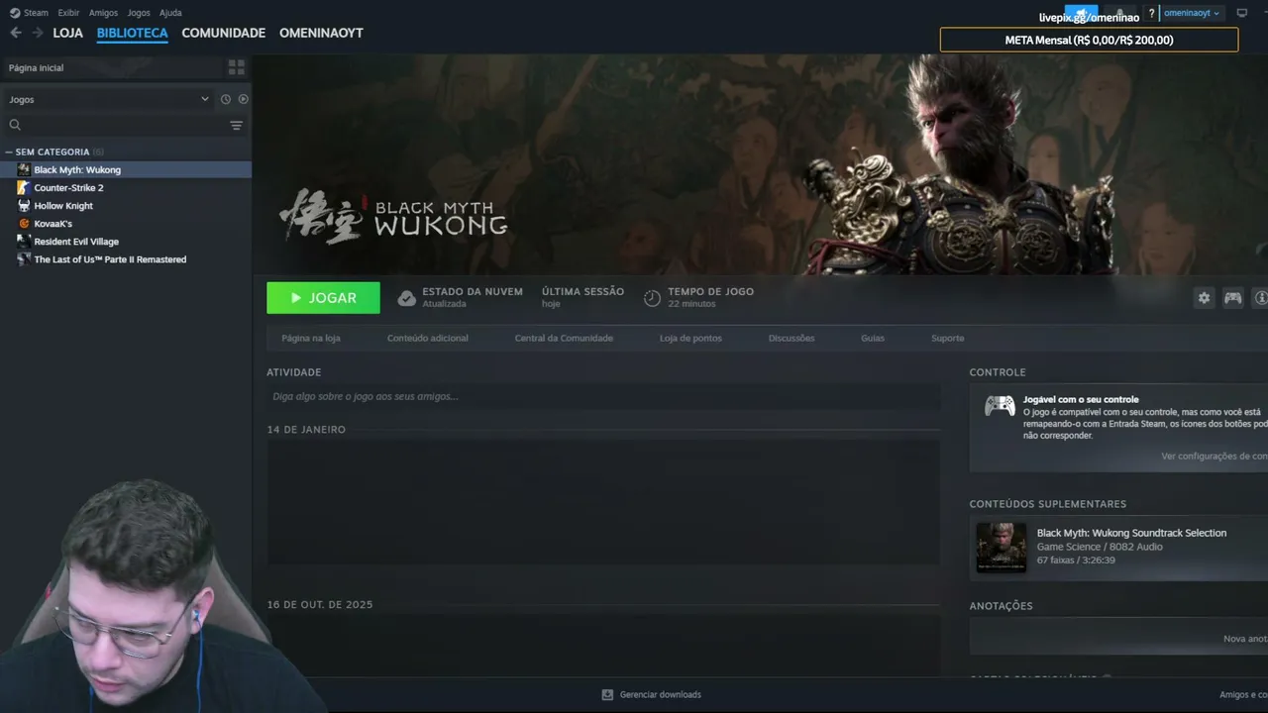Toggle ready-to-play filter icon
Image resolution: width=1268 pixels, height=713 pixels.
(x=244, y=99)
